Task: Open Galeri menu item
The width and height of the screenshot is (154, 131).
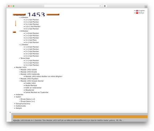Action: pos(18,97)
